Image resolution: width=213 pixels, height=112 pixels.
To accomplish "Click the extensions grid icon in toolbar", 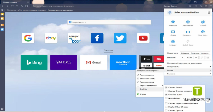I will pyautogui.click(x=206, y=6).
